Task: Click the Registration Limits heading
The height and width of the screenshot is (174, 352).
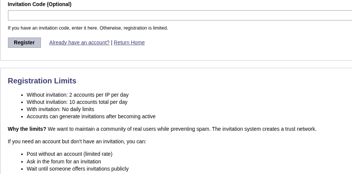Action: 42,81
